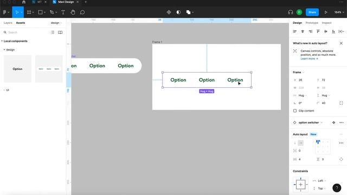Open the Help question mark button
Image resolution: width=347 pixels, height=195 pixels.
[337, 188]
